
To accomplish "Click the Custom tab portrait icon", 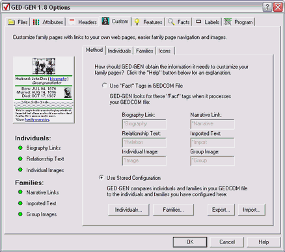I will click(x=105, y=21).
